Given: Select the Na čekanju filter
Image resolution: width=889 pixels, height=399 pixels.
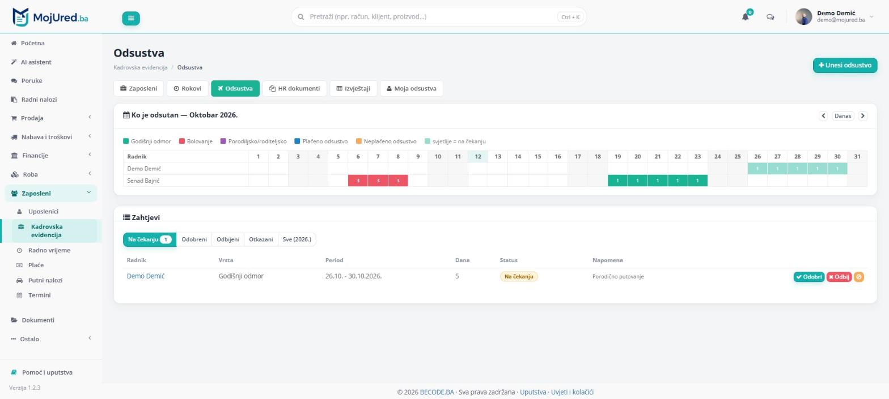Looking at the screenshot, I should pos(150,239).
